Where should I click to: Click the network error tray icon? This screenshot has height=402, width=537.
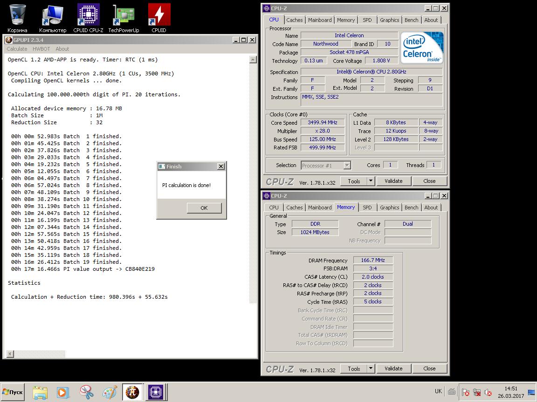pyautogui.click(x=477, y=392)
